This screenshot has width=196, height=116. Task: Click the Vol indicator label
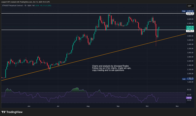[x=34, y=5]
